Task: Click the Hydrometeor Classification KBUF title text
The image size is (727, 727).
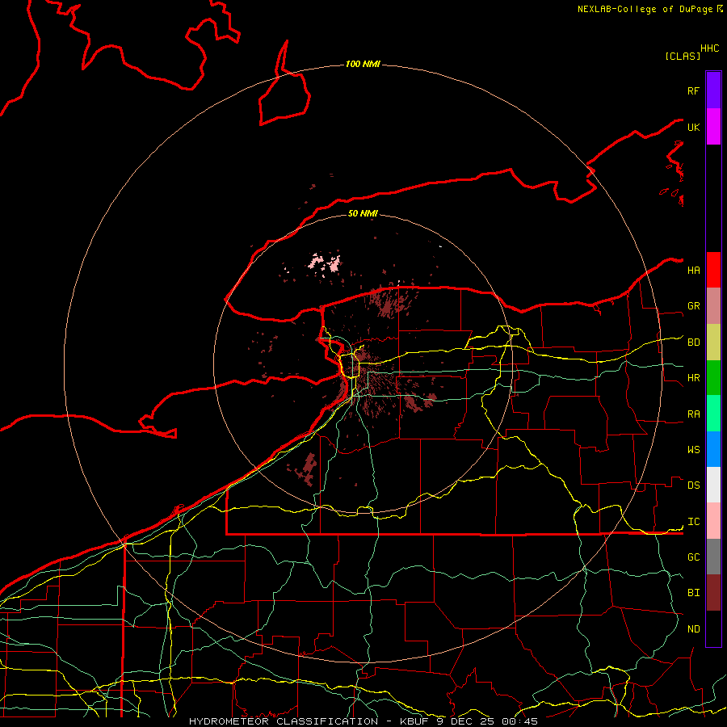Action: pyautogui.click(x=363, y=721)
